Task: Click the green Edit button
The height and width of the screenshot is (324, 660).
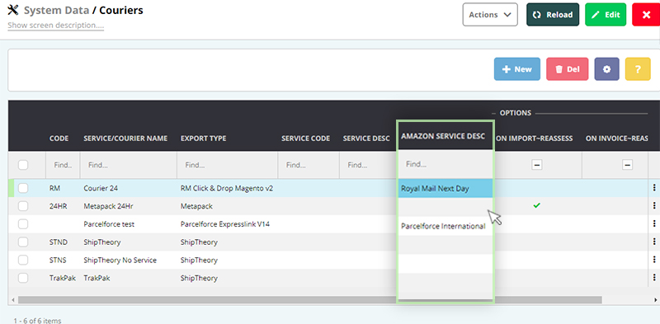Action: [606, 15]
